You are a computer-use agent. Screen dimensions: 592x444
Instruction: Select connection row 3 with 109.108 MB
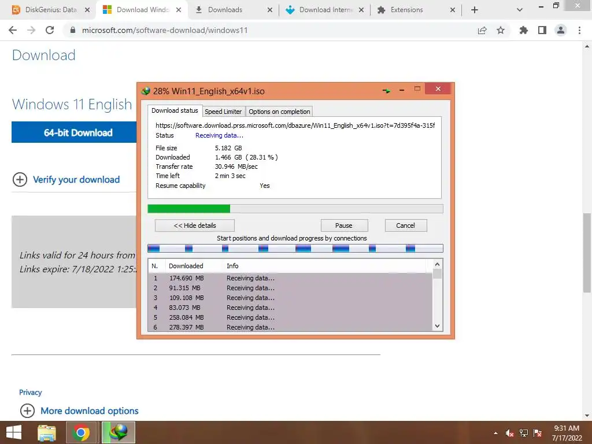tap(290, 298)
